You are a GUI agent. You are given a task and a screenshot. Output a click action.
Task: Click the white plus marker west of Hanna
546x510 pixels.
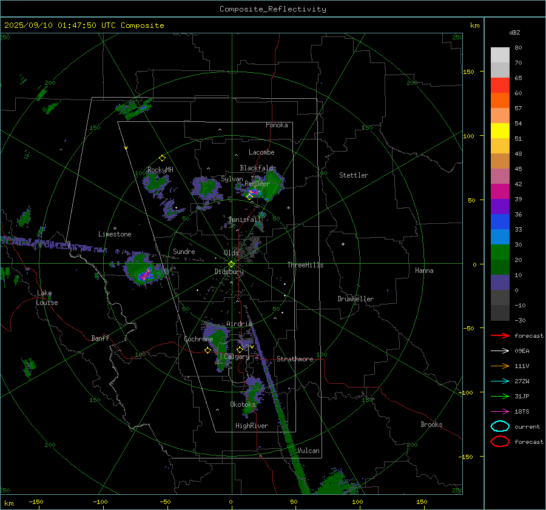pos(343,244)
